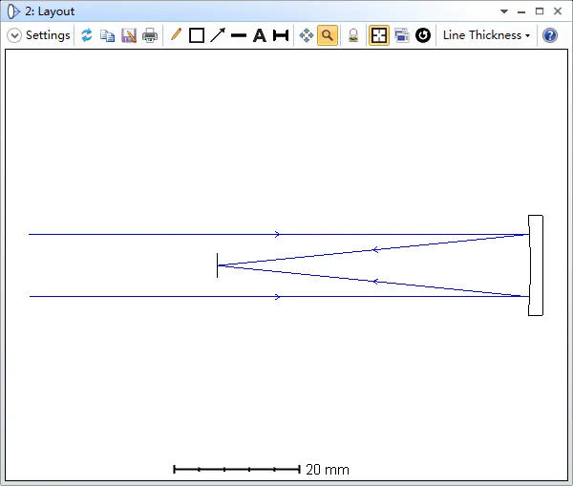This screenshot has width=573, height=486.
Task: Toggle the highlighted fit-to-window frame icon
Action: tap(379, 35)
